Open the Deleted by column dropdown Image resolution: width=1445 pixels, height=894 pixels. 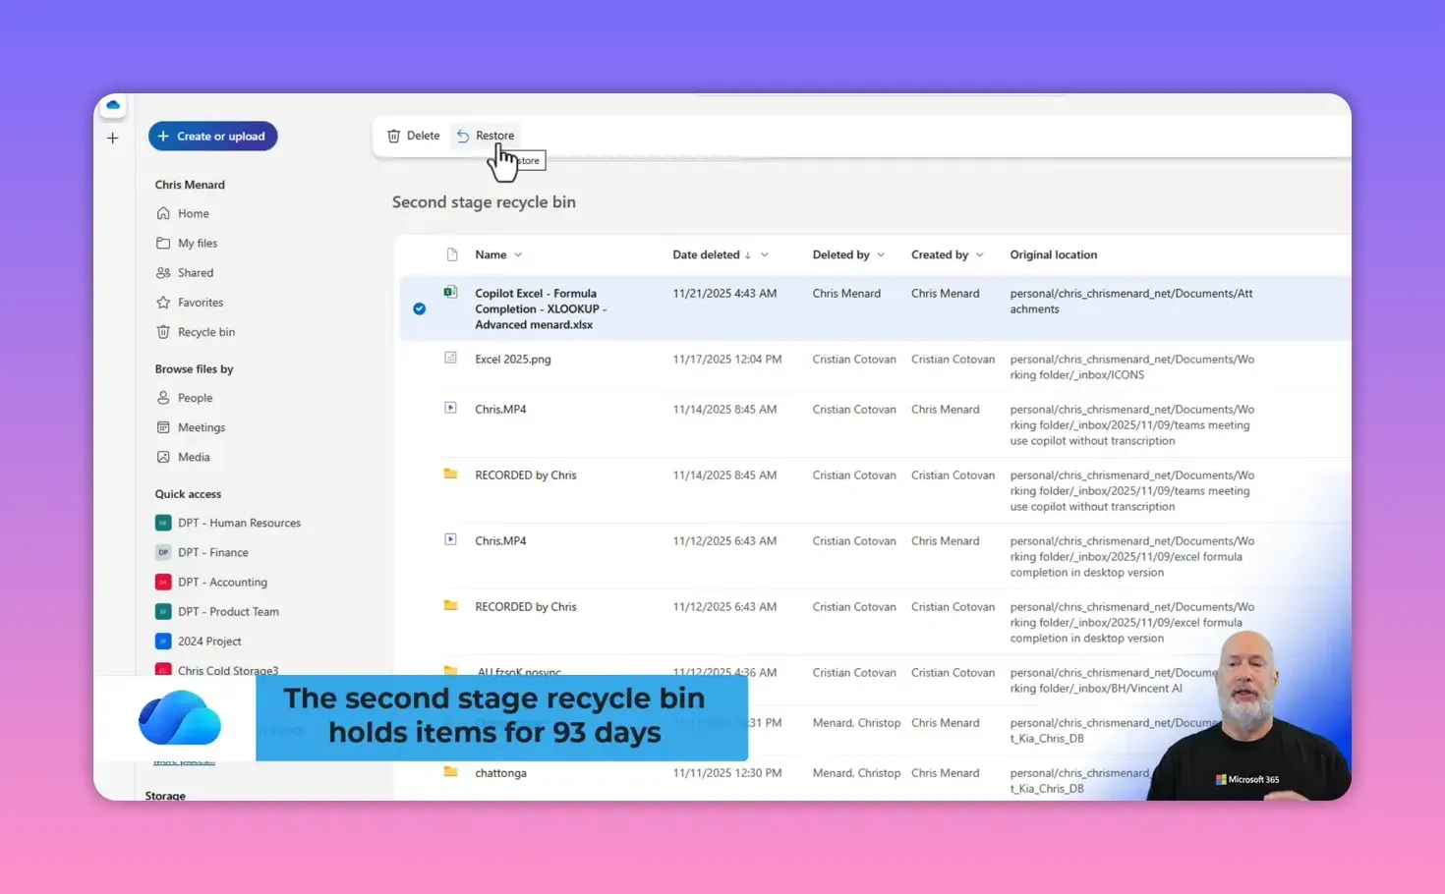point(881,253)
